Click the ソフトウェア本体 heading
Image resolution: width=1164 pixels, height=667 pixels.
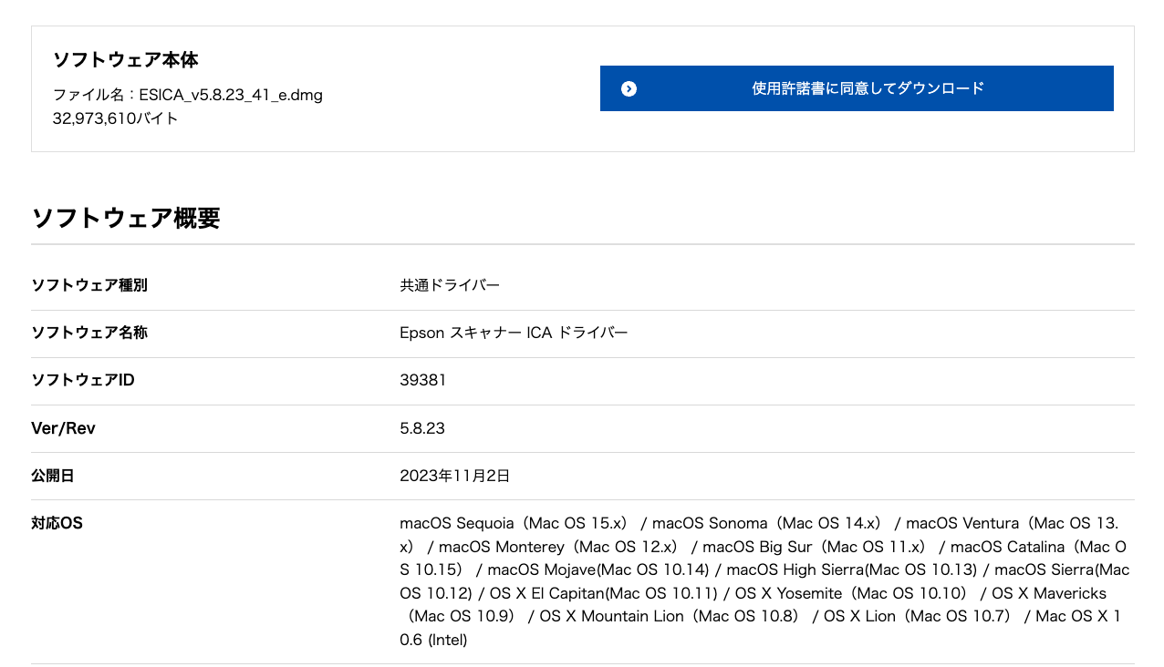click(126, 60)
